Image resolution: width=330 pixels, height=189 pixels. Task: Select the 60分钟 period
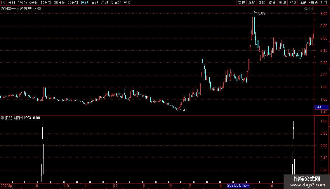coord(73,3)
